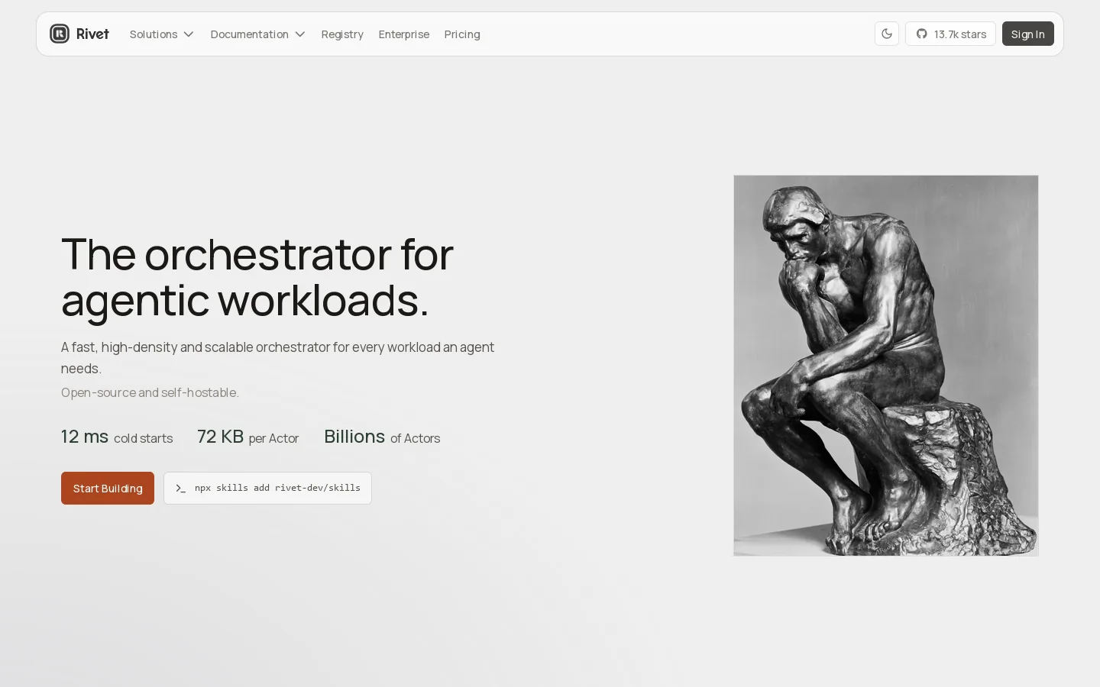Toggle dark mode with the moon icon
This screenshot has width=1100, height=687.
(x=887, y=34)
